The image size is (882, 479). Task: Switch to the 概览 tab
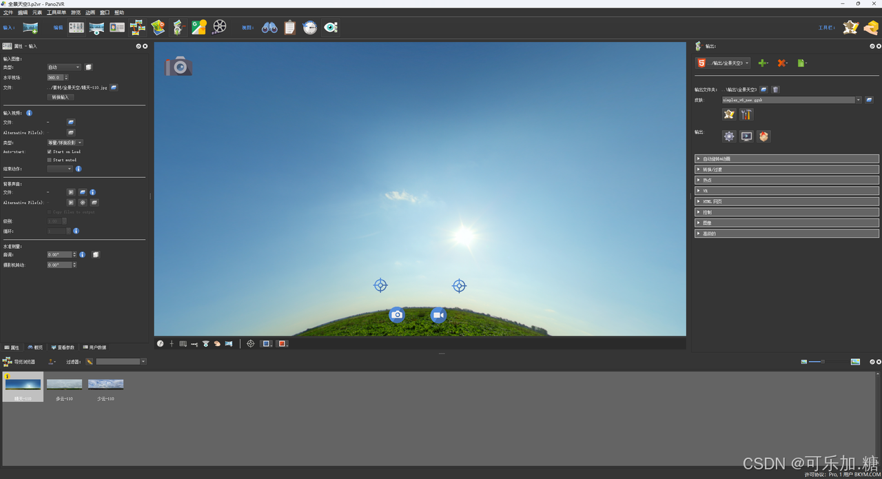click(35, 347)
